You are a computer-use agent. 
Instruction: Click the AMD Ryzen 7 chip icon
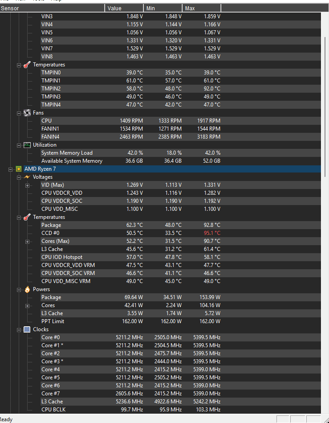click(x=19, y=169)
